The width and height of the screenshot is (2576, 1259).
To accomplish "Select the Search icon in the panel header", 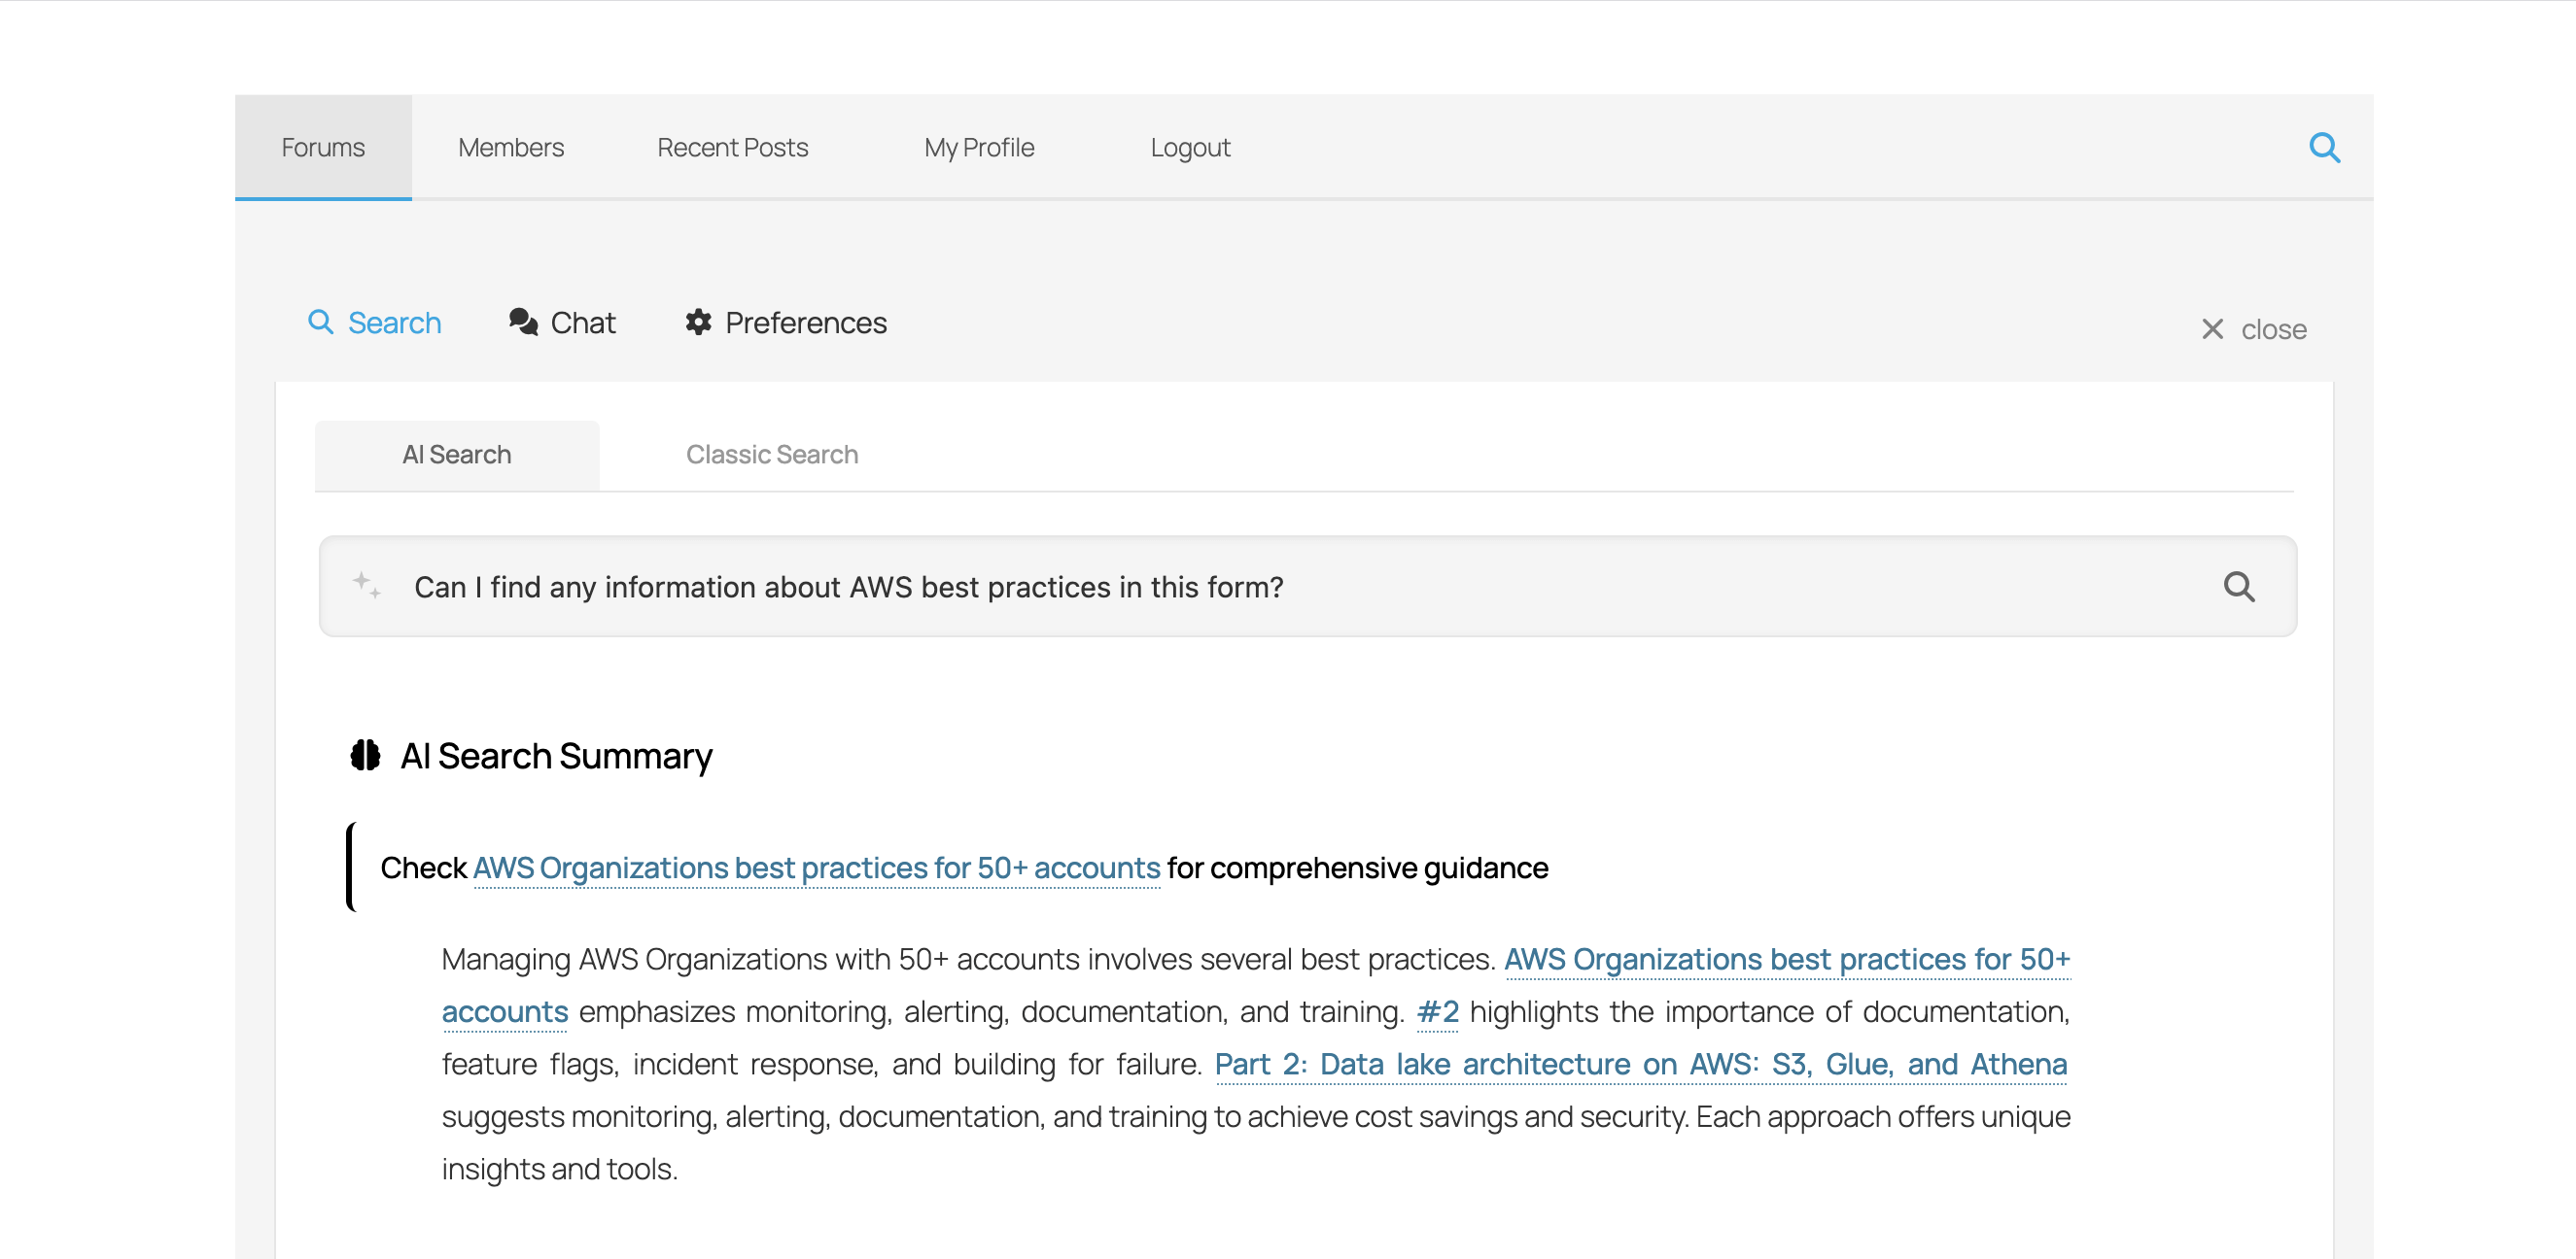I will (321, 322).
